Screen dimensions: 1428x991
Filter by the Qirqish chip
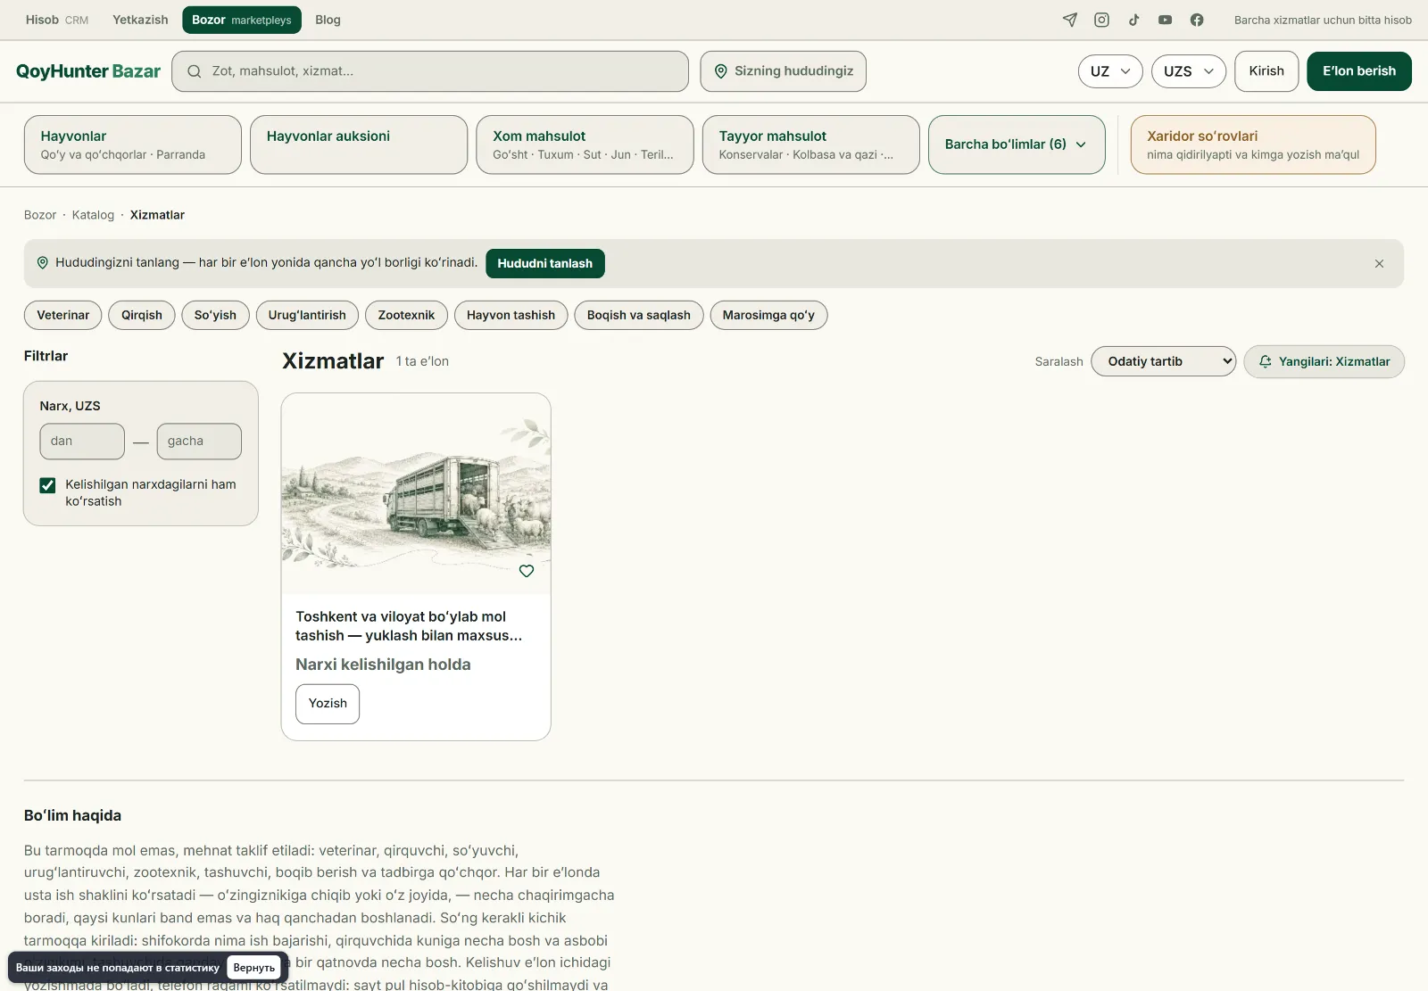(142, 316)
